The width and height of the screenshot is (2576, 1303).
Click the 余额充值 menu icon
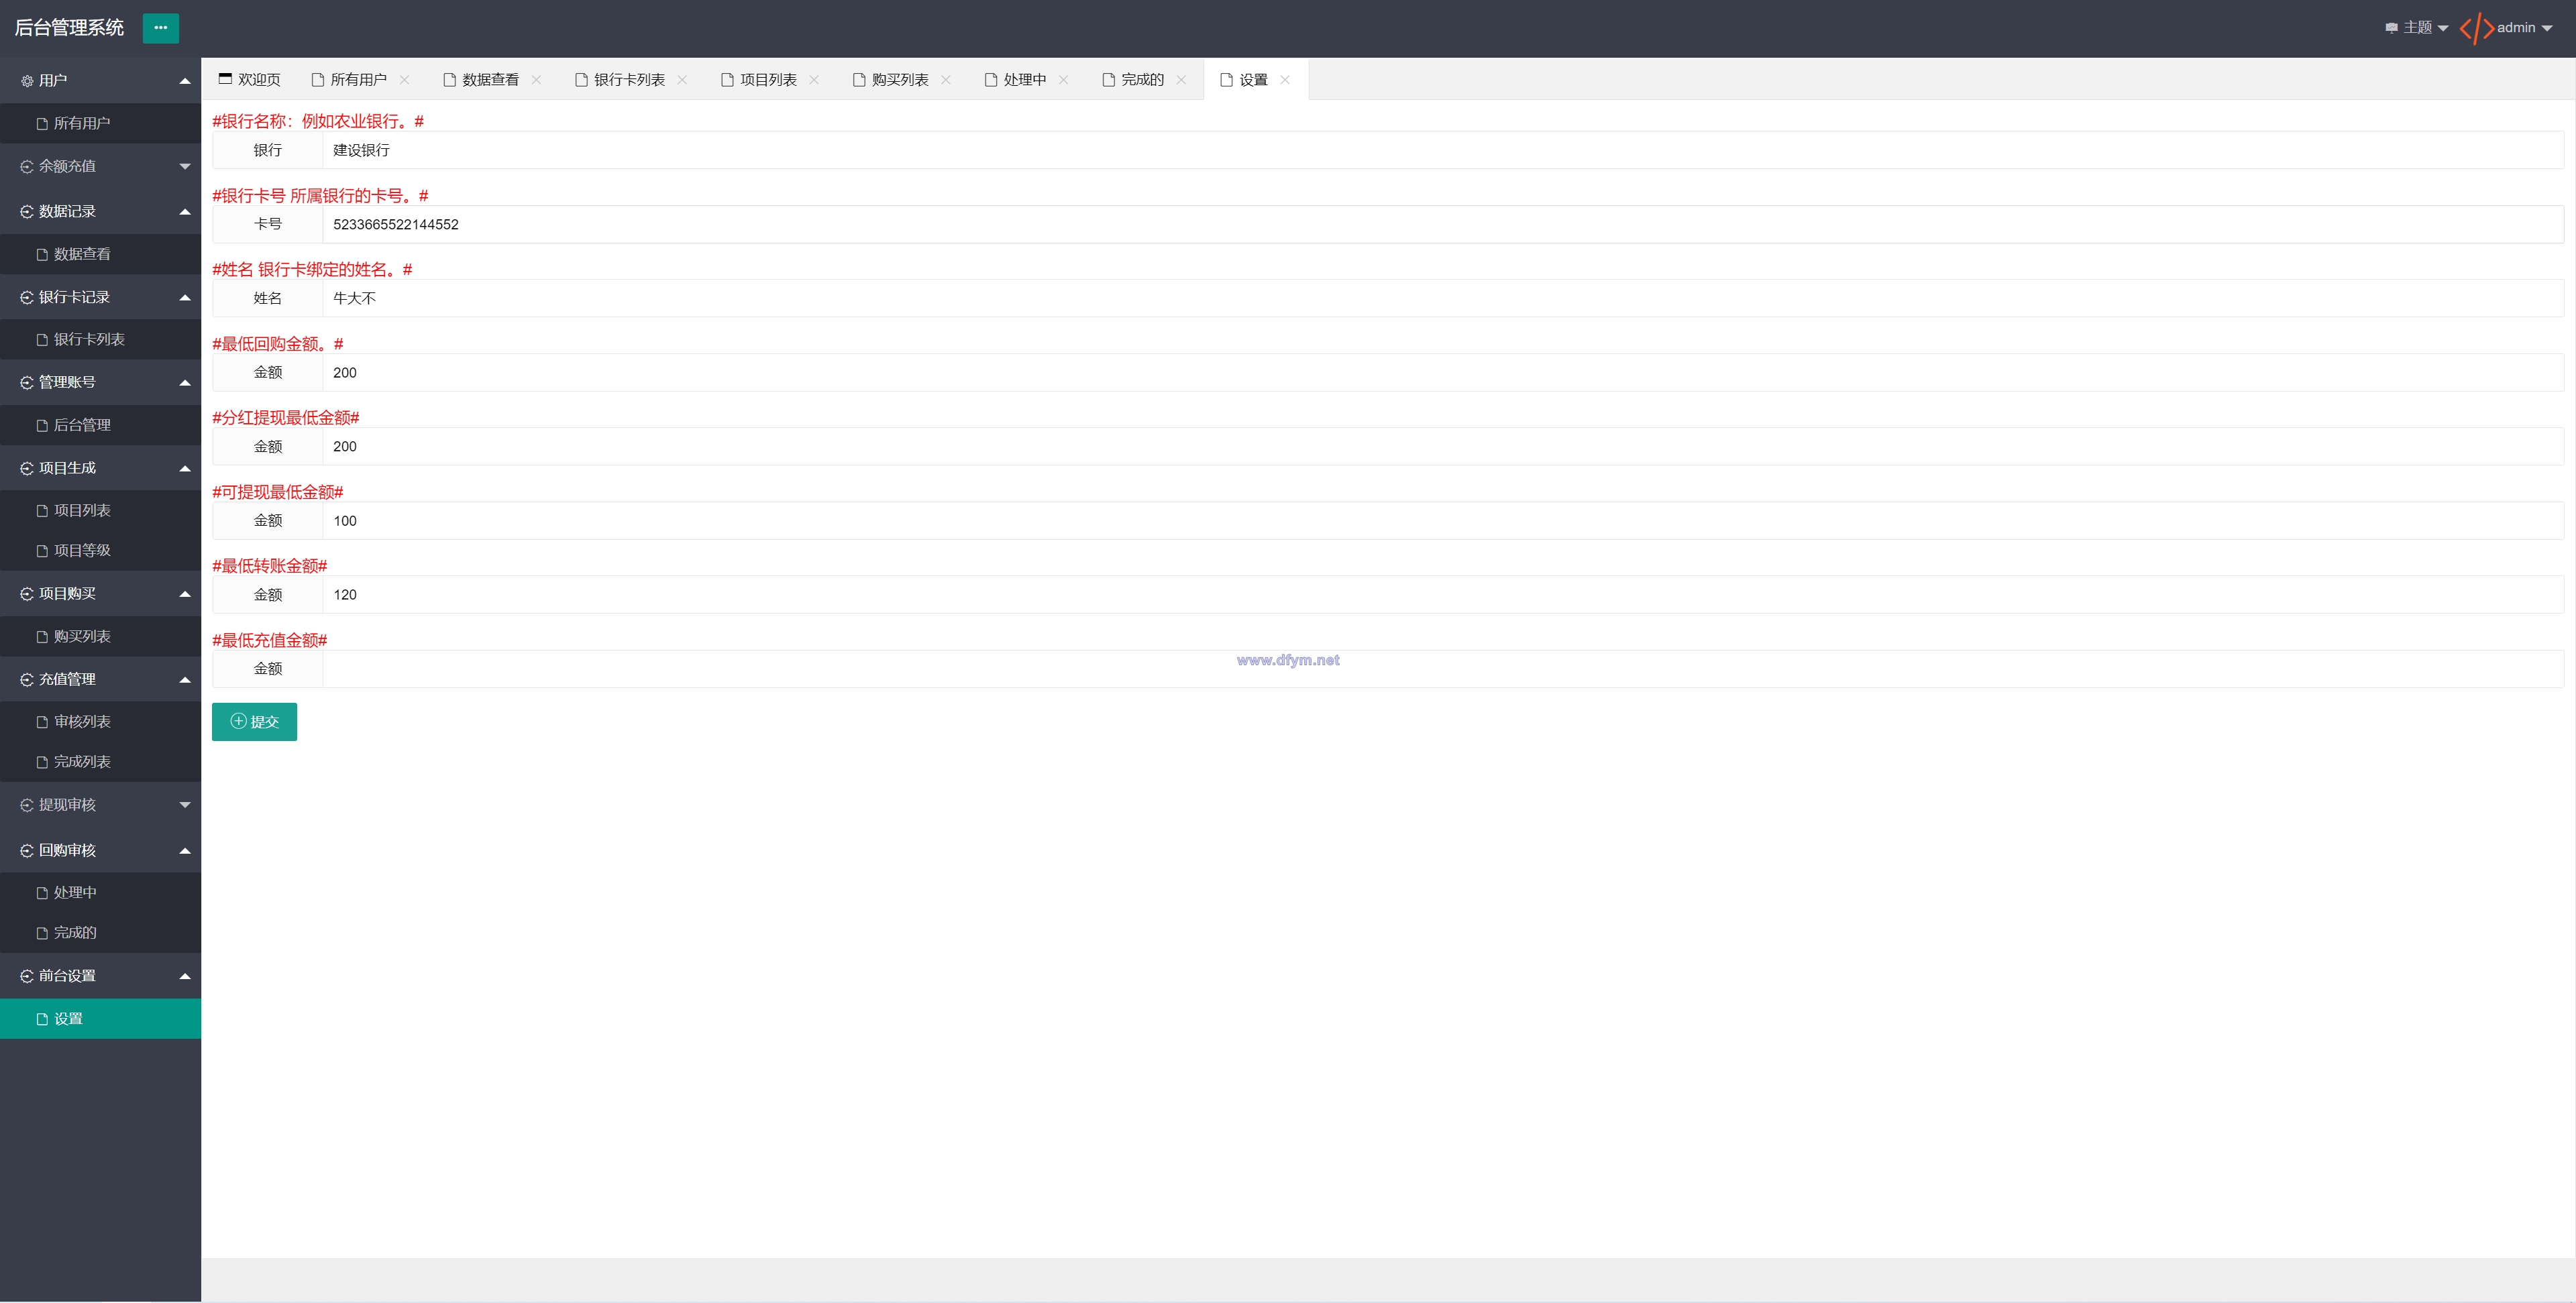pos(27,166)
